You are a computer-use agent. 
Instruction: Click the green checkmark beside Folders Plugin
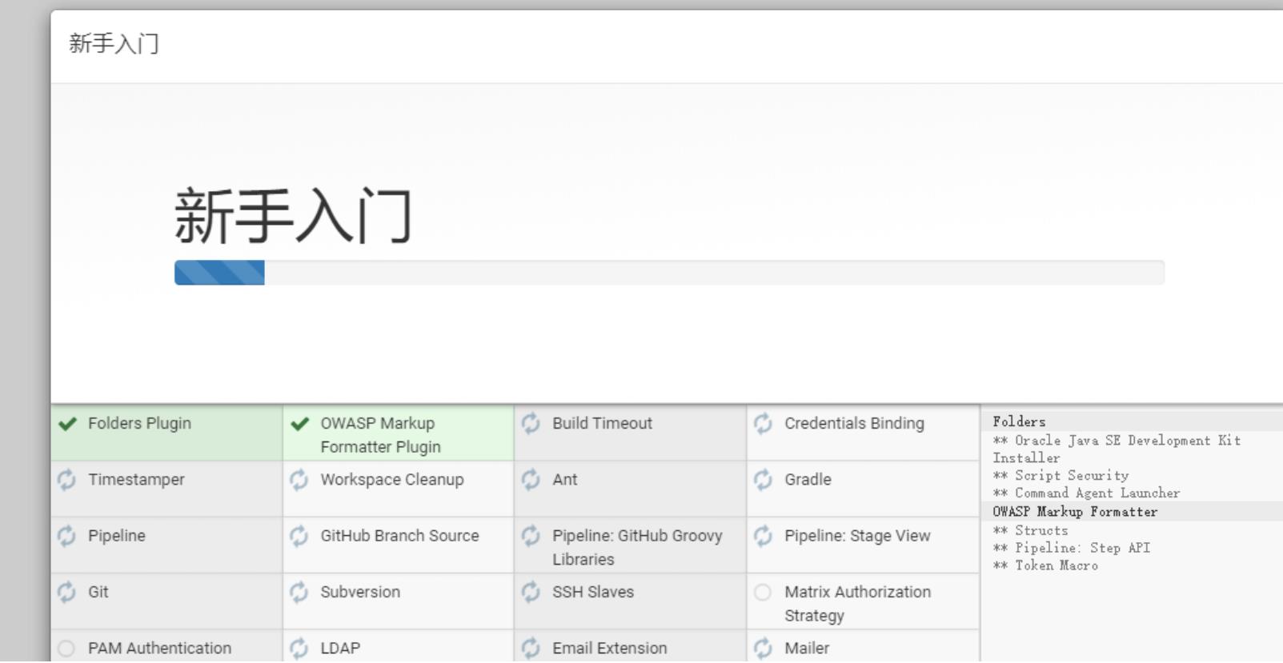coord(67,424)
